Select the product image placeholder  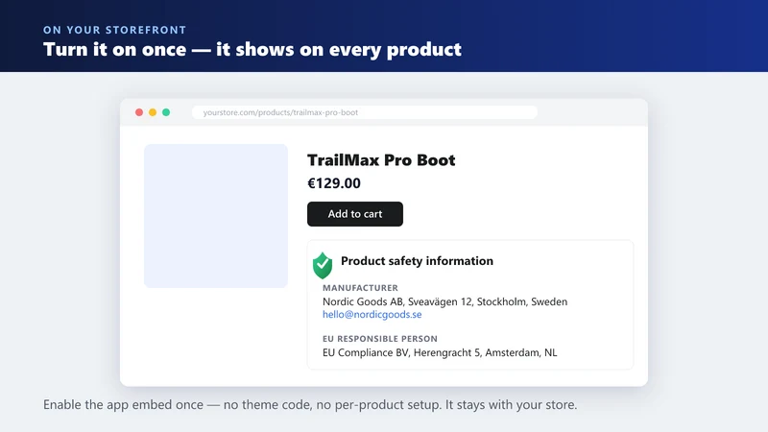click(x=216, y=216)
